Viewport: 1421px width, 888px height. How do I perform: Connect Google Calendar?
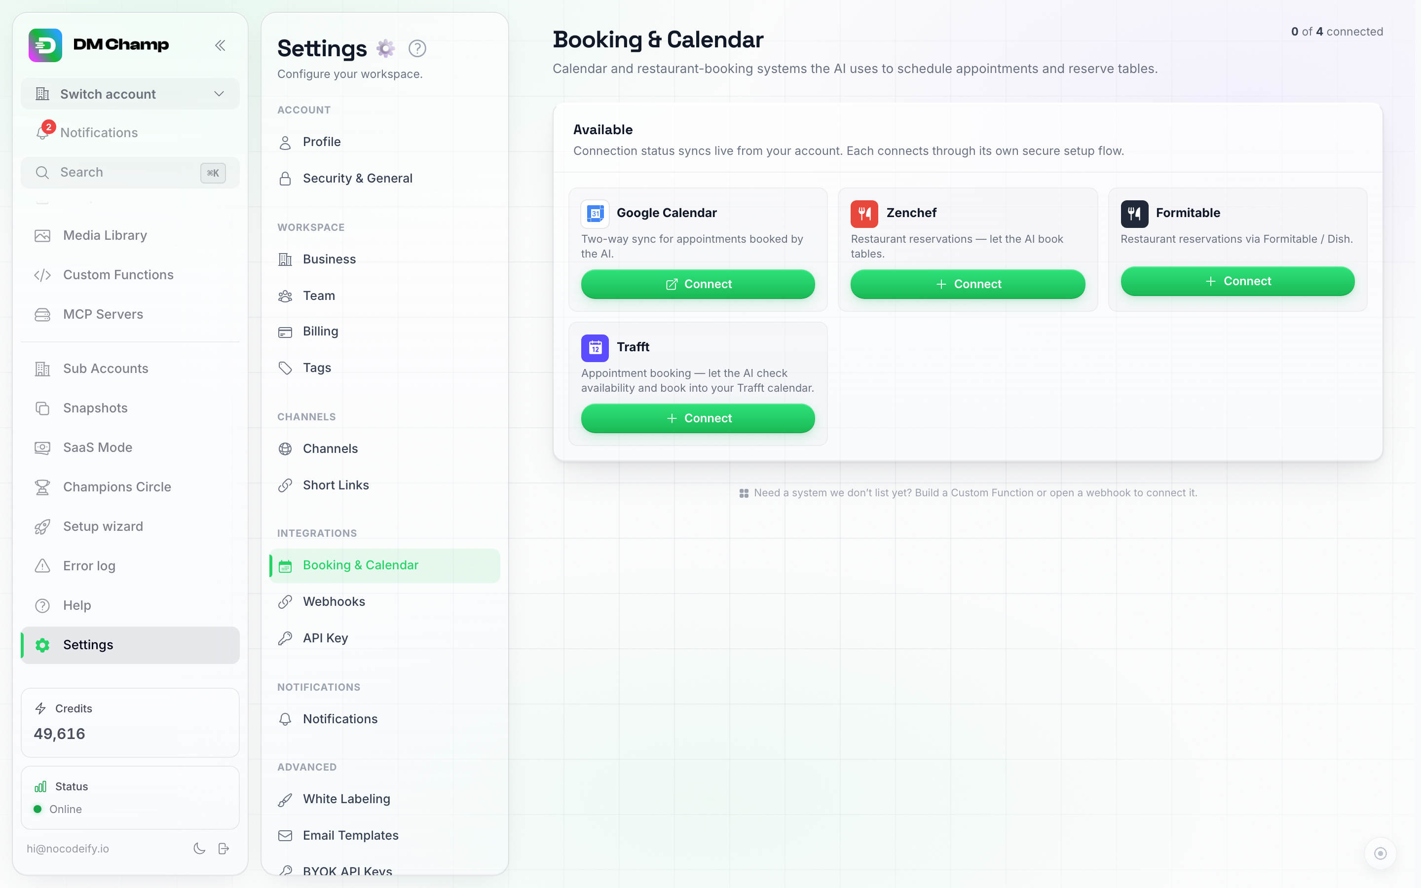click(698, 284)
